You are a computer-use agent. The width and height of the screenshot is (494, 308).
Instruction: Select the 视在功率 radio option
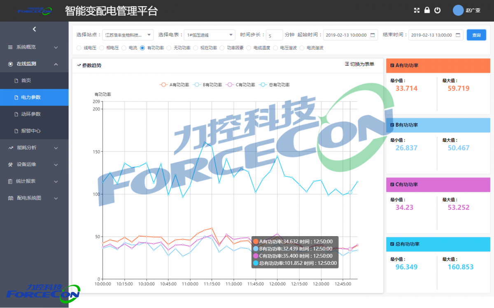(196, 48)
